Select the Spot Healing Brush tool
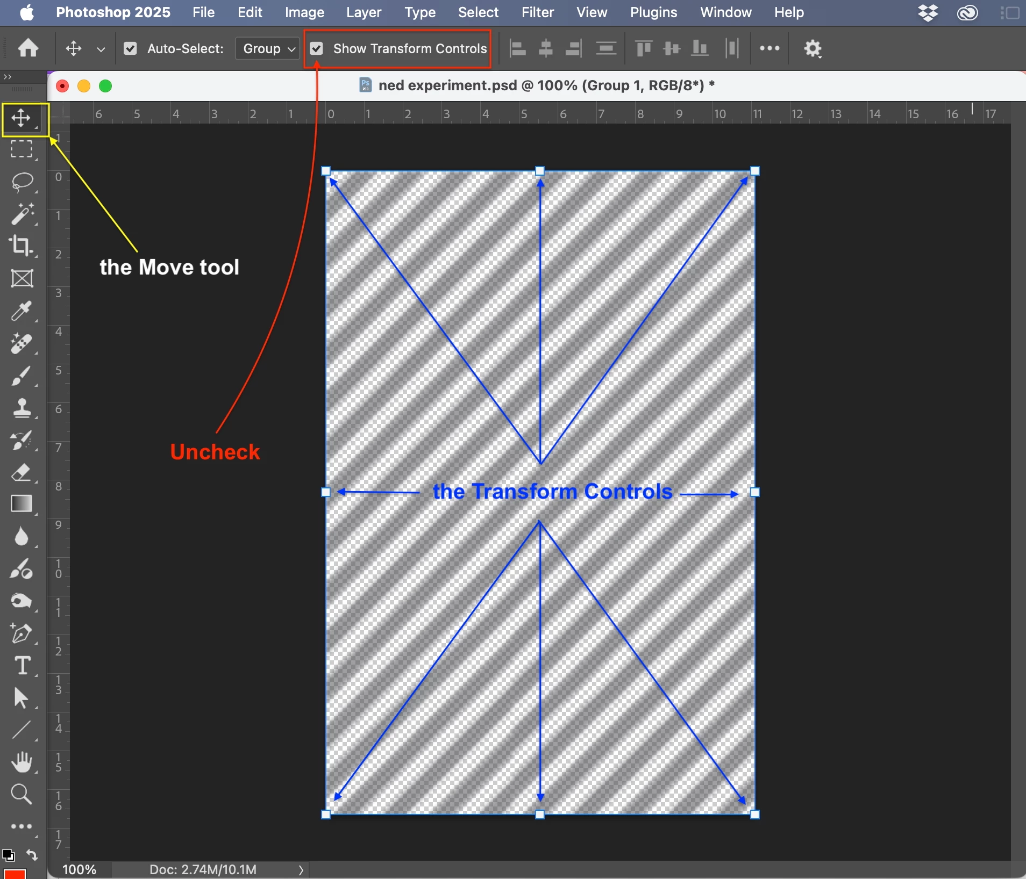Screen dimensions: 1026x879 point(22,343)
